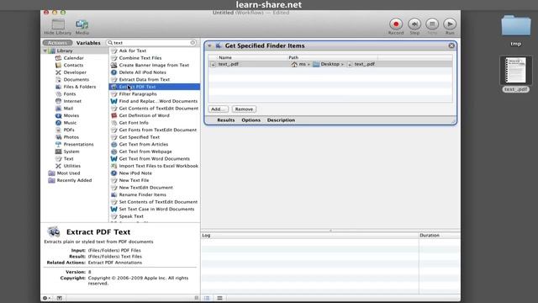Image resolution: width=538 pixels, height=303 pixels.
Task: Start recording with the Record button
Action: pyautogui.click(x=396, y=24)
